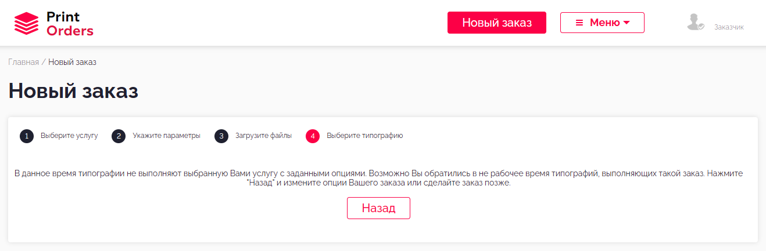
Task: Click the Новый заказ breadcrumb item
Action: [x=72, y=62]
